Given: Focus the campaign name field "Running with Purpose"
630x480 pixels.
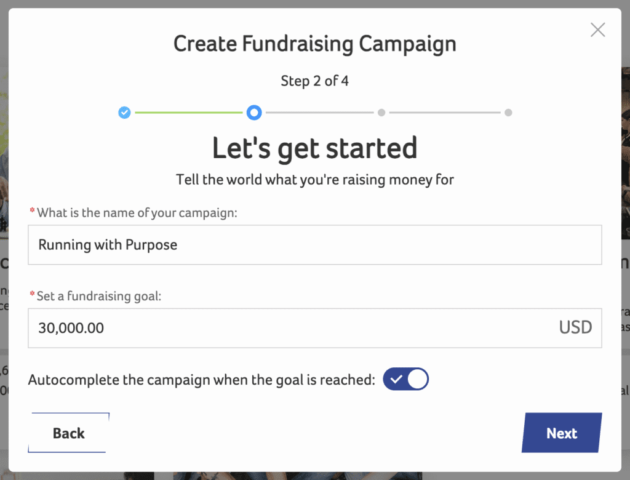Looking at the screenshot, I should [314, 245].
